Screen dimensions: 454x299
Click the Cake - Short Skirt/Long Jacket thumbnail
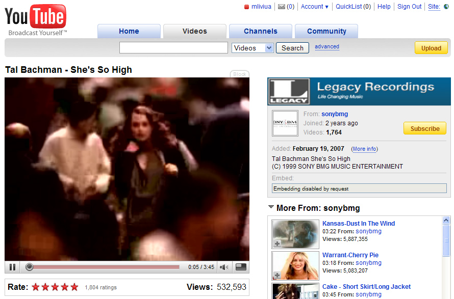(x=295, y=291)
